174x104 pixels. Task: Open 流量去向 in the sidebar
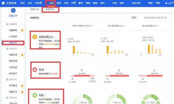pyautogui.click(x=13, y=92)
